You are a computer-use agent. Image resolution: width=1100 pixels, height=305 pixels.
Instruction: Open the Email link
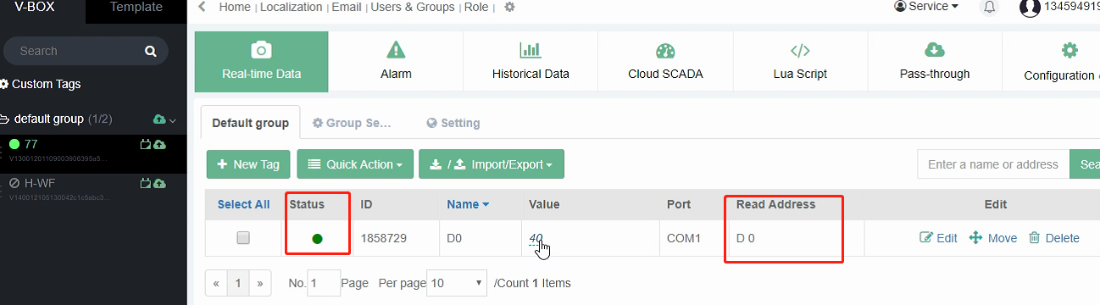coord(346,7)
